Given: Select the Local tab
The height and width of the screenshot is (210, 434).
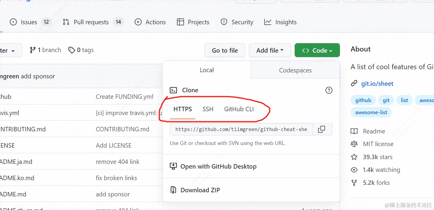Looking at the screenshot, I should point(207,70).
